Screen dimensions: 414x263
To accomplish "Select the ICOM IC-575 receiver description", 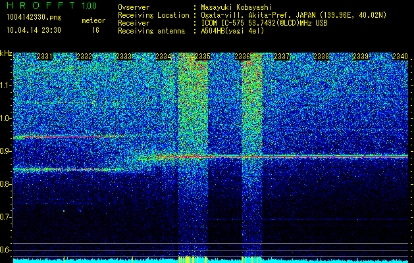I will click(265, 23).
